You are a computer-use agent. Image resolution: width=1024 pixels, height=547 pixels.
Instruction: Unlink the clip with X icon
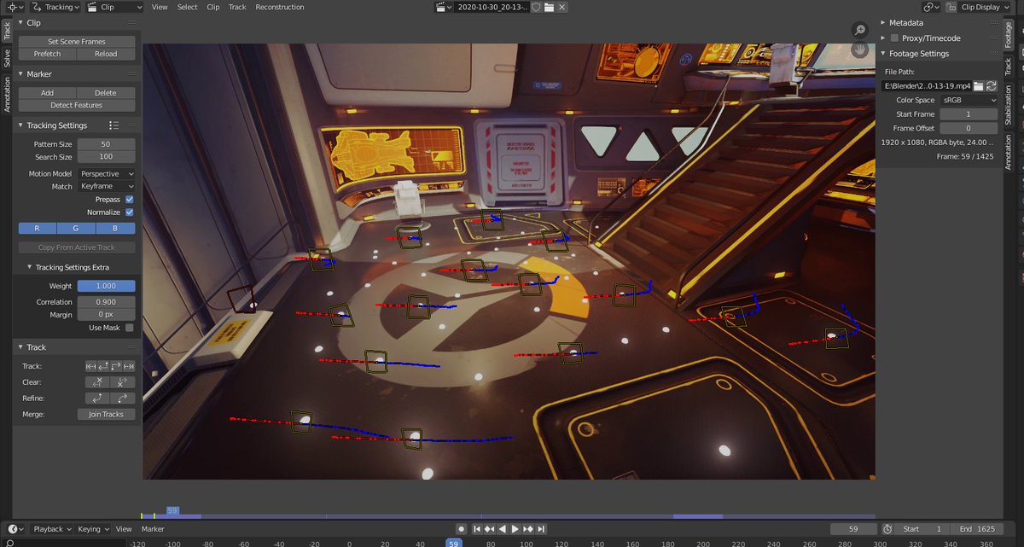tap(563, 7)
